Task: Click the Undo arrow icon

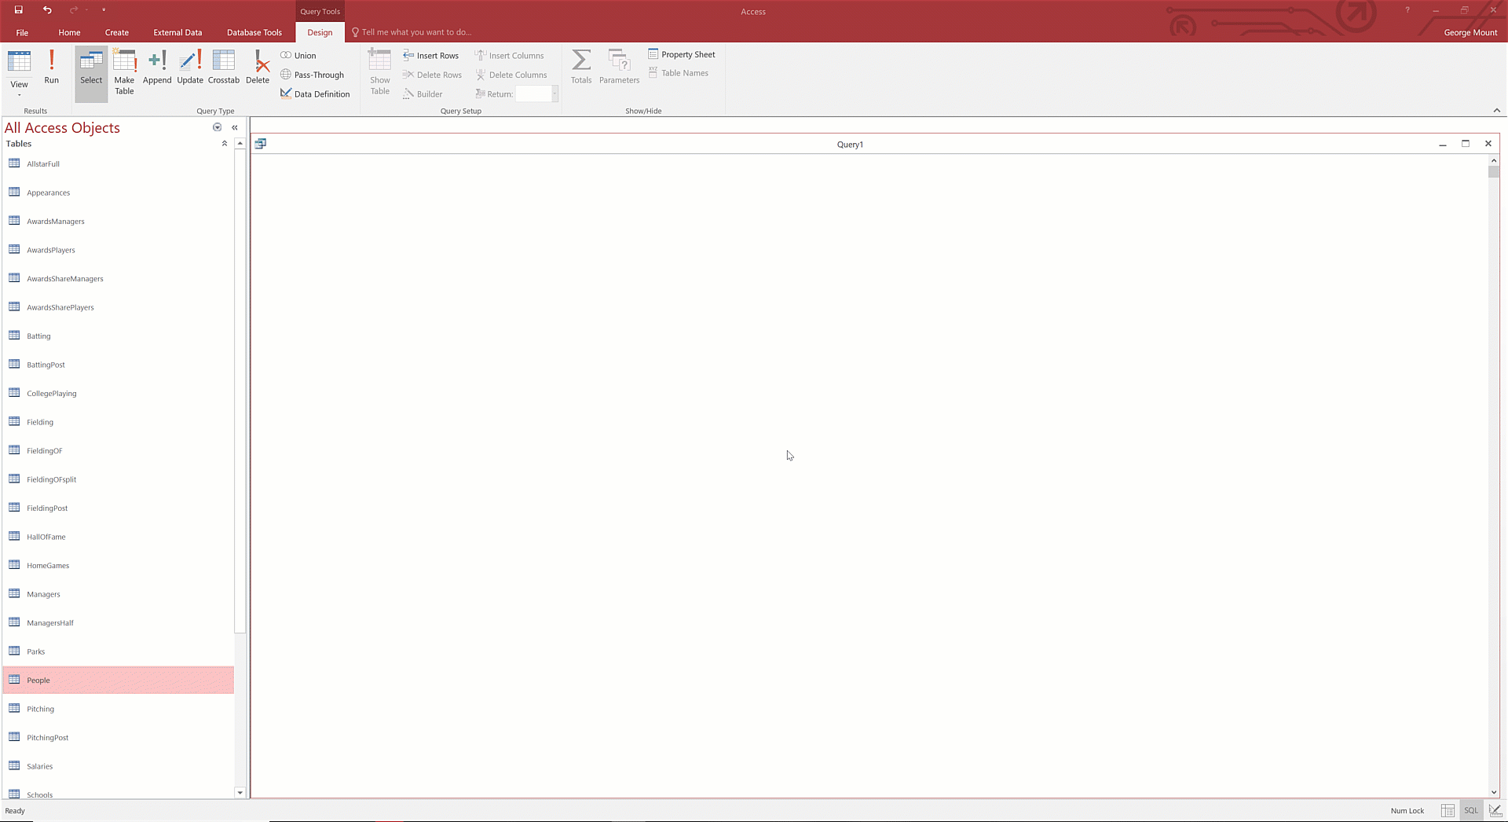Action: (x=47, y=10)
